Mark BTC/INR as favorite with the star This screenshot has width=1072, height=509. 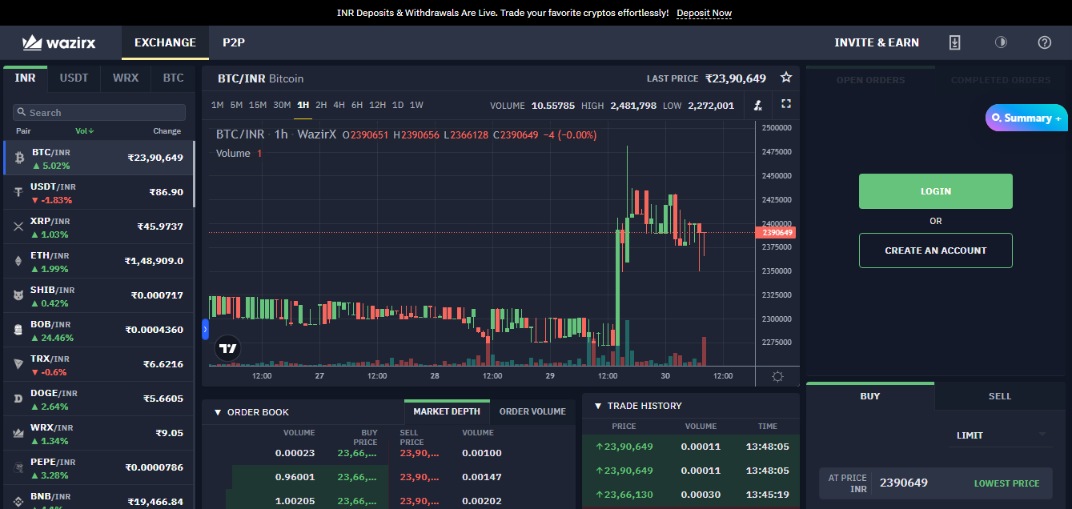pos(786,78)
